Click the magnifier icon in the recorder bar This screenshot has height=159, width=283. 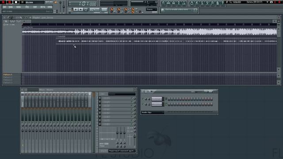point(230,2)
